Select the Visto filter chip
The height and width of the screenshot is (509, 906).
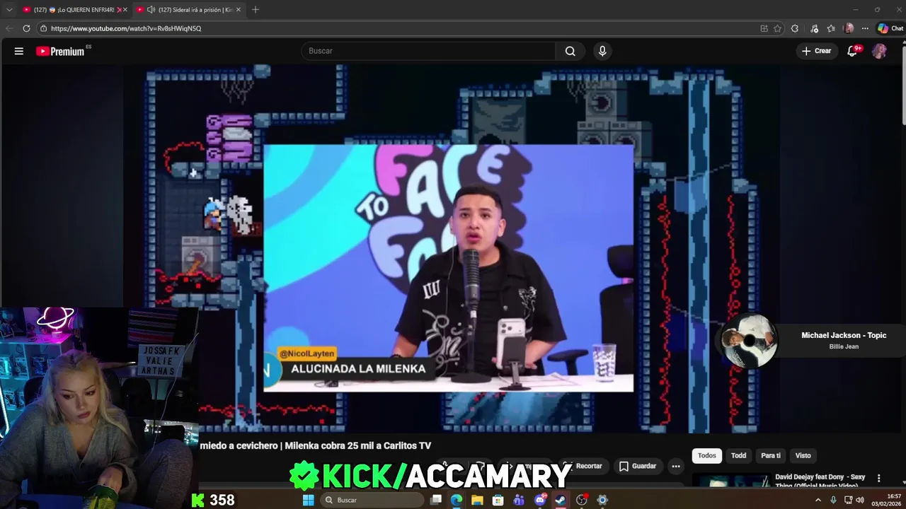pyautogui.click(x=803, y=455)
